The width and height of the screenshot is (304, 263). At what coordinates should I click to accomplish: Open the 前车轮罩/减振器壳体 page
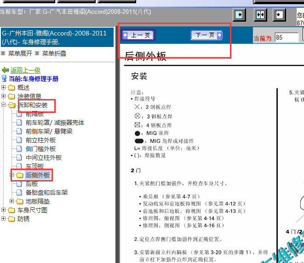pyautogui.click(x=55, y=123)
